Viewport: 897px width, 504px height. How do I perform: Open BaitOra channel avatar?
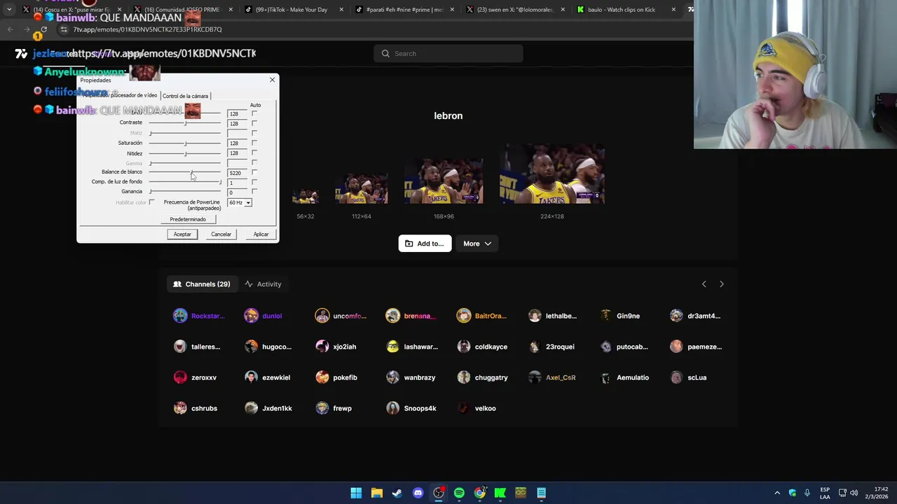pyautogui.click(x=464, y=316)
